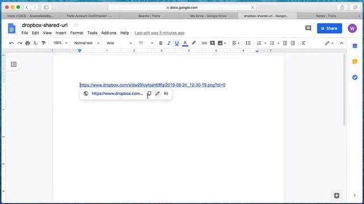
Task: Switch to My Drive - Google Drive tab
Action: [208, 16]
